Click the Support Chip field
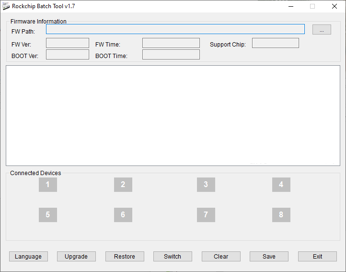This screenshot has width=346, height=272. click(x=275, y=43)
